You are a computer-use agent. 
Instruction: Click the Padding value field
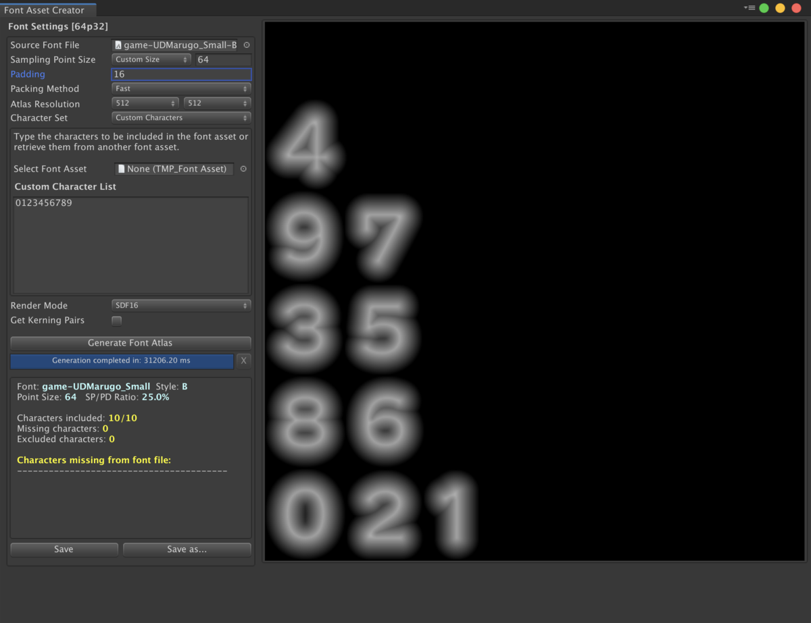(181, 74)
